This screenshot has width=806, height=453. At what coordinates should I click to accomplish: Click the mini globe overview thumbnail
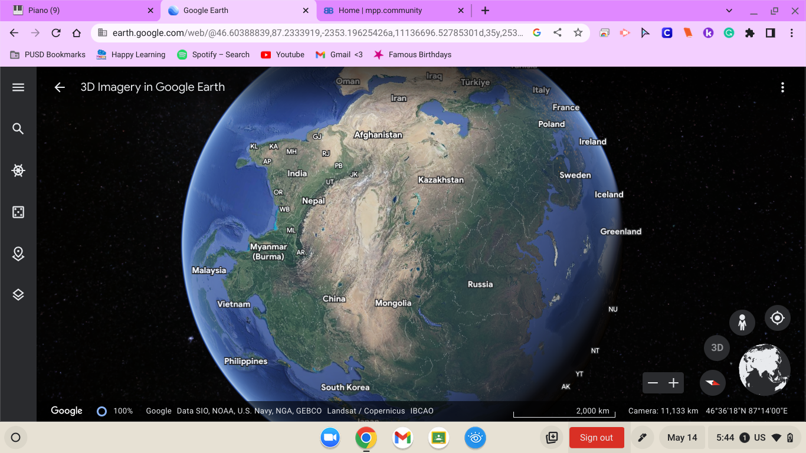click(764, 369)
